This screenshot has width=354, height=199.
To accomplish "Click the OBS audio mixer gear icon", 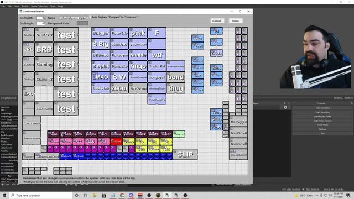I will pos(285,108).
